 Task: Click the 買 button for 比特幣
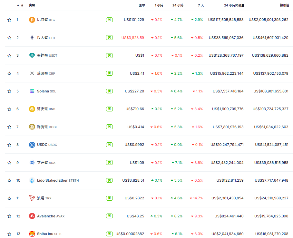(109, 20)
